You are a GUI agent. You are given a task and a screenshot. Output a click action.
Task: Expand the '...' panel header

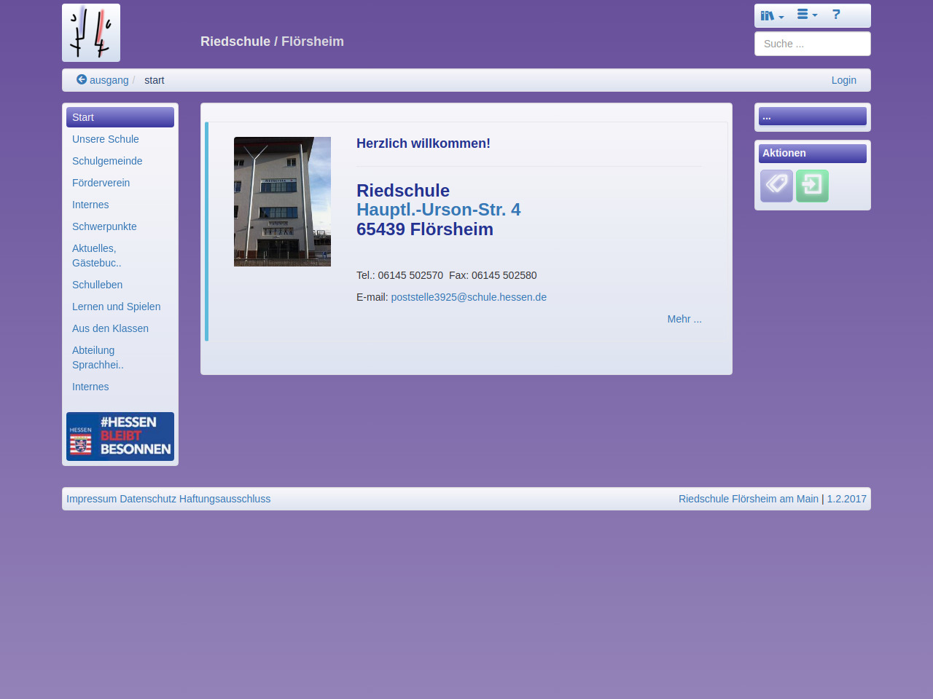pos(812,116)
